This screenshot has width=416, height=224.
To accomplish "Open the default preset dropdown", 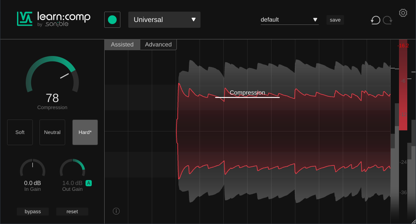I will pyautogui.click(x=289, y=19).
